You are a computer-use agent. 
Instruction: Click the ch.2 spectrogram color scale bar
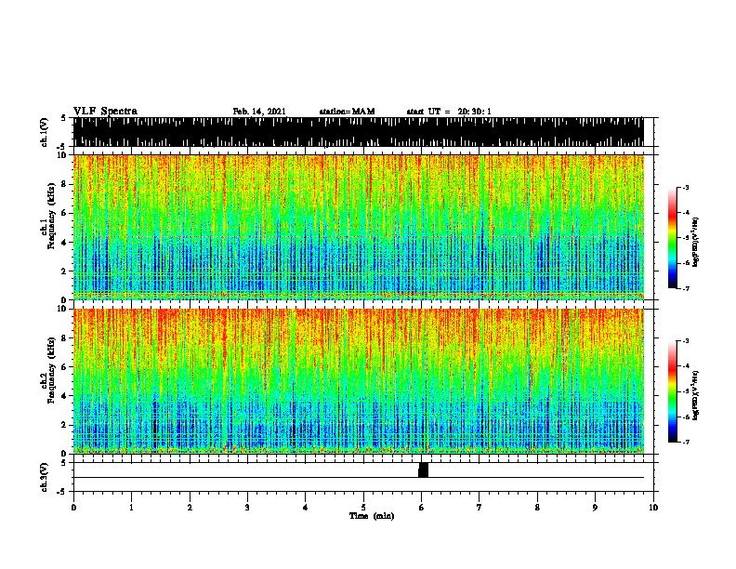point(673,391)
